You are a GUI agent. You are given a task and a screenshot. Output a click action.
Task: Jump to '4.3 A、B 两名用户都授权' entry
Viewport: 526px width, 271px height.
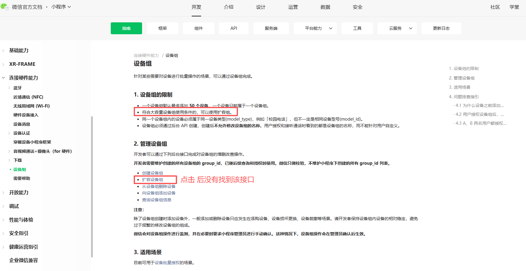tap(480, 123)
